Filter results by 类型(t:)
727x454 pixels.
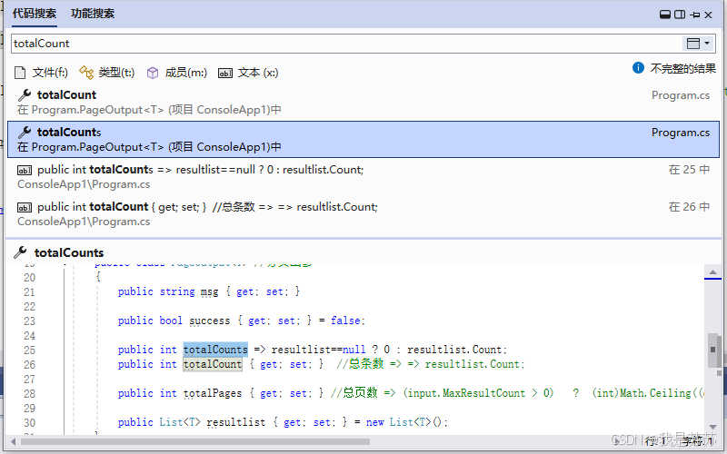point(107,73)
